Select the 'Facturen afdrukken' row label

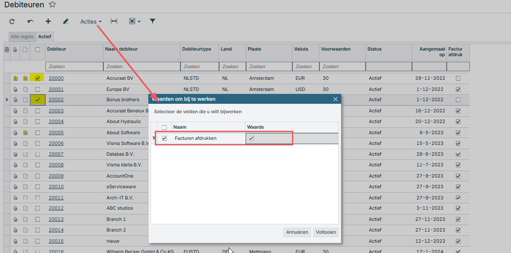tap(196, 138)
